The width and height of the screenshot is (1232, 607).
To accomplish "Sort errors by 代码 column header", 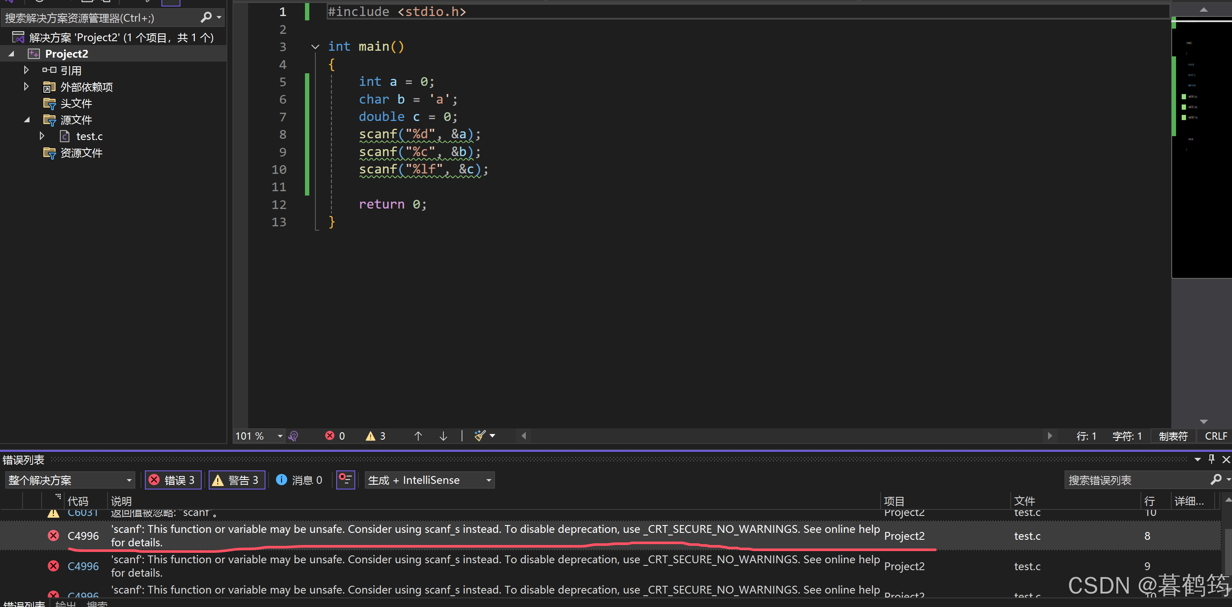I will point(78,500).
